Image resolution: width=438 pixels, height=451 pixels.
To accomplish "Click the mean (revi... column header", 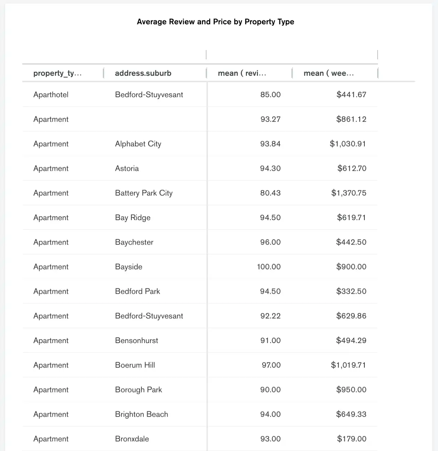I will (242, 73).
